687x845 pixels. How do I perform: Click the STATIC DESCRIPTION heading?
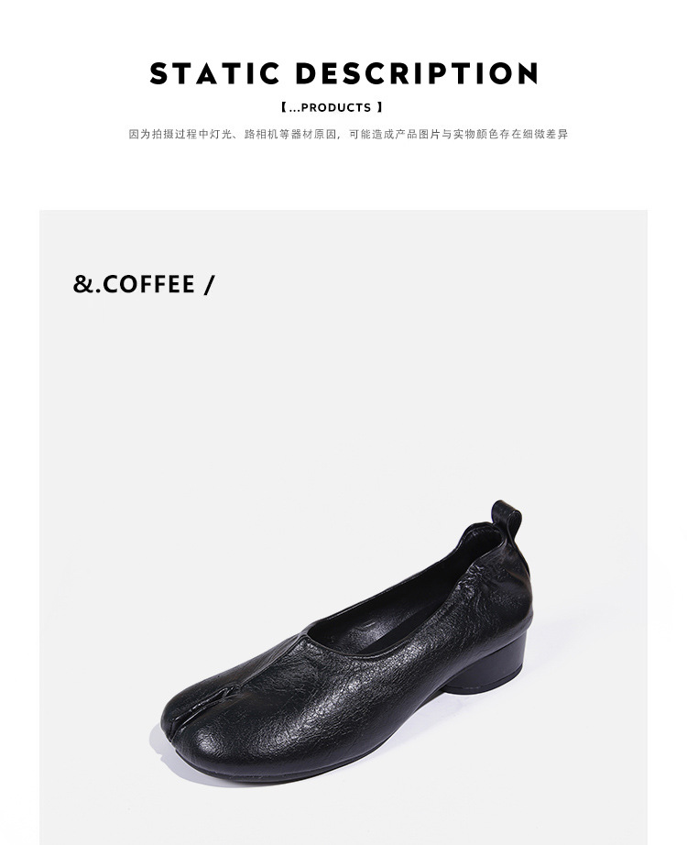coord(343,73)
